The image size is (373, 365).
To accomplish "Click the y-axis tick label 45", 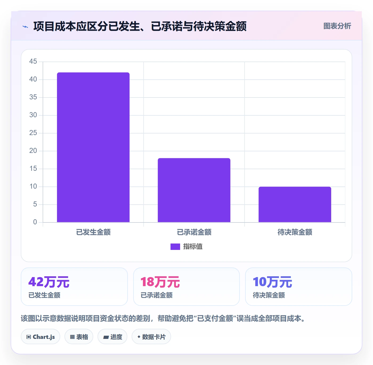I will 33,62.
